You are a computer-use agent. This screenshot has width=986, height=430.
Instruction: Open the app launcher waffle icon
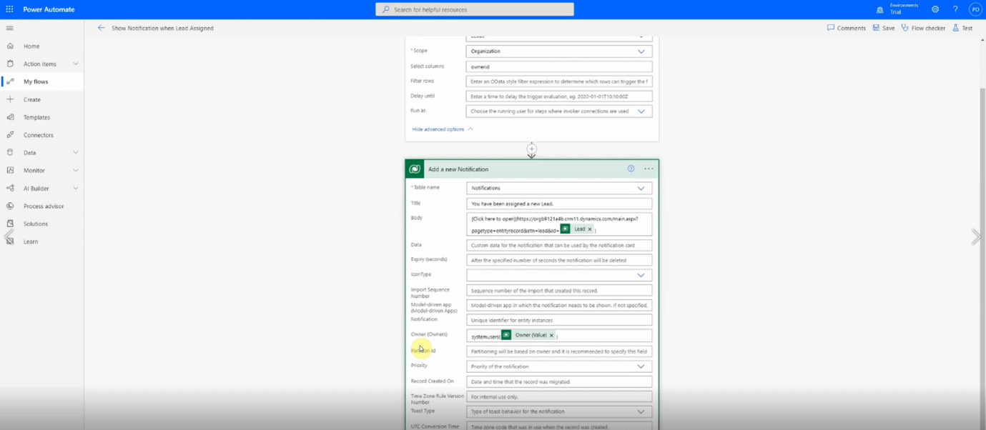9,9
